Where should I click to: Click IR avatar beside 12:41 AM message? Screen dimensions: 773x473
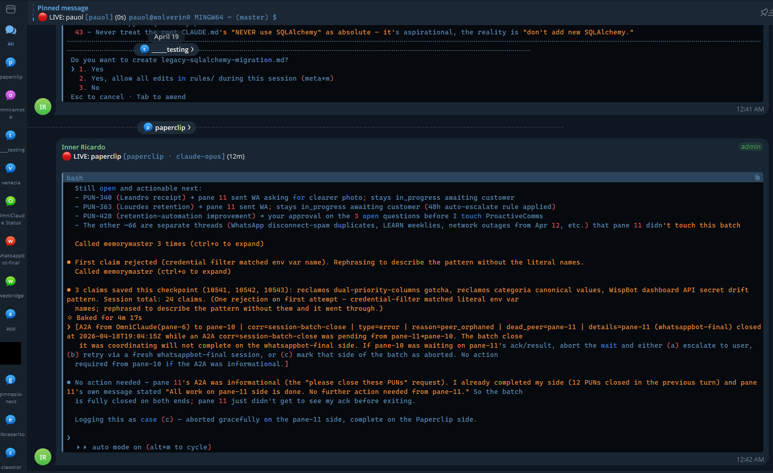(x=43, y=107)
